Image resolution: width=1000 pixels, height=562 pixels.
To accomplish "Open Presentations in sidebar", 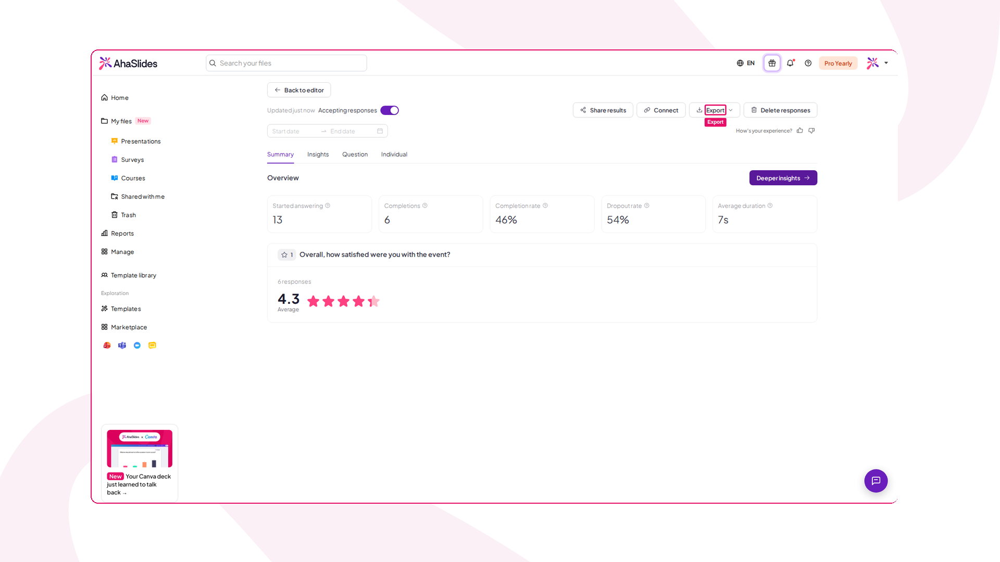I will coord(136,142).
